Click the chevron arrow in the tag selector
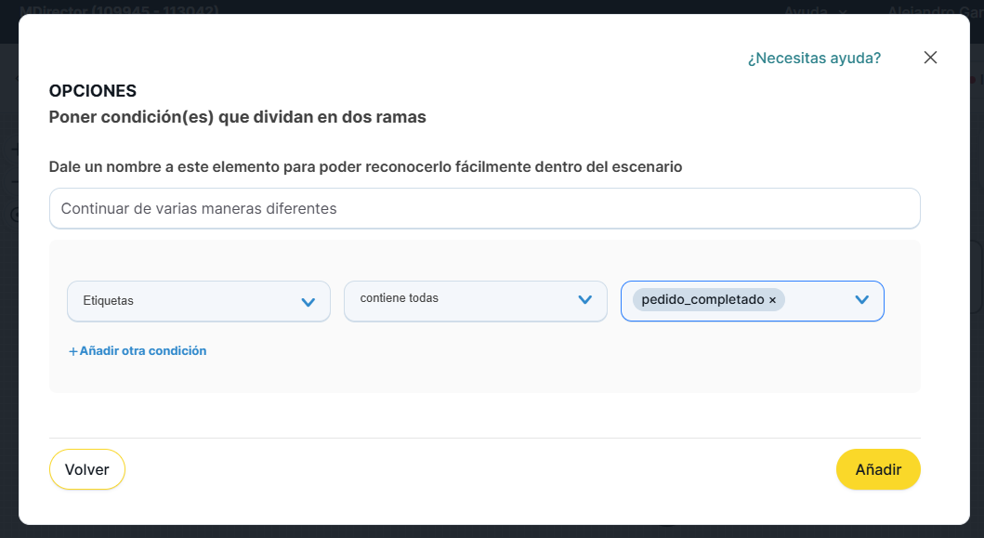This screenshot has width=984, height=538. 861,299
